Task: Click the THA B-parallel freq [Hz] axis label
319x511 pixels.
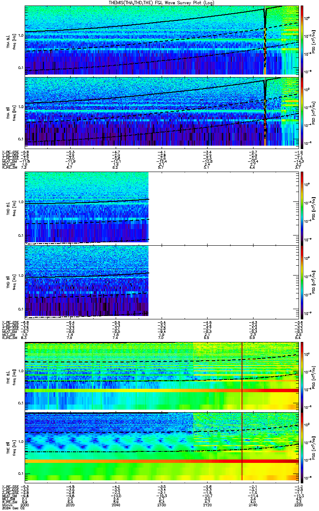Action: point(14,112)
